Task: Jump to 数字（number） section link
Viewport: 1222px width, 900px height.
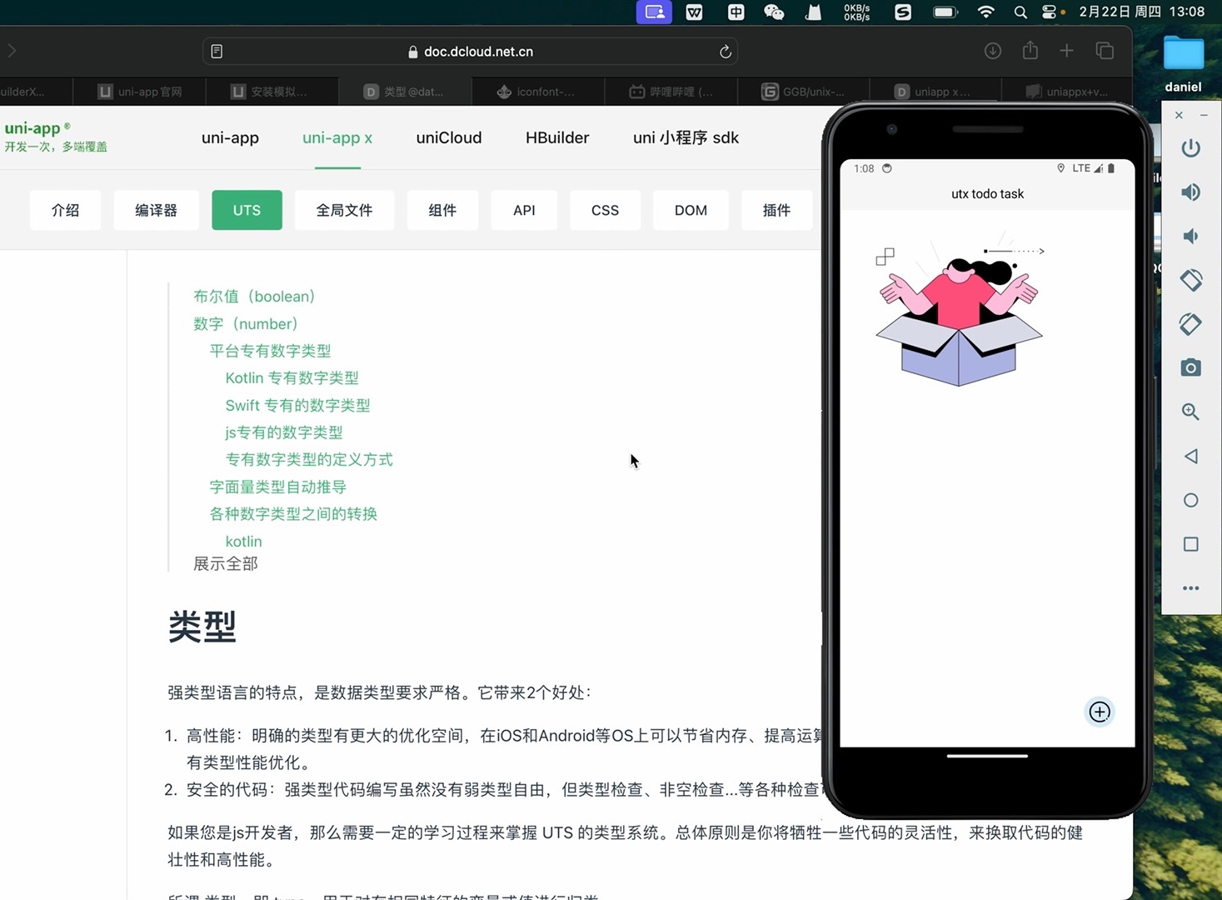Action: [245, 324]
